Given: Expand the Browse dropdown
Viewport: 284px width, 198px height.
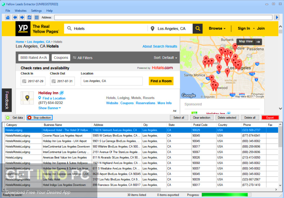Looking at the screenshot, I should click(x=217, y=29).
